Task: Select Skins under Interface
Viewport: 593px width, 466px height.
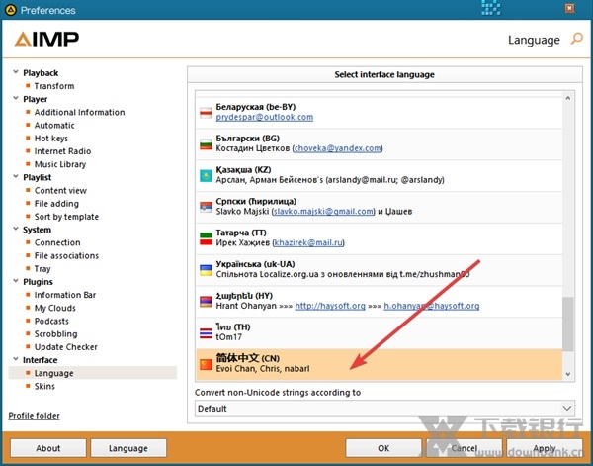Action: (45, 387)
